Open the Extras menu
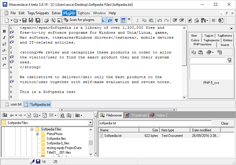The height and width of the screenshot is (165, 236). (x=56, y=13)
